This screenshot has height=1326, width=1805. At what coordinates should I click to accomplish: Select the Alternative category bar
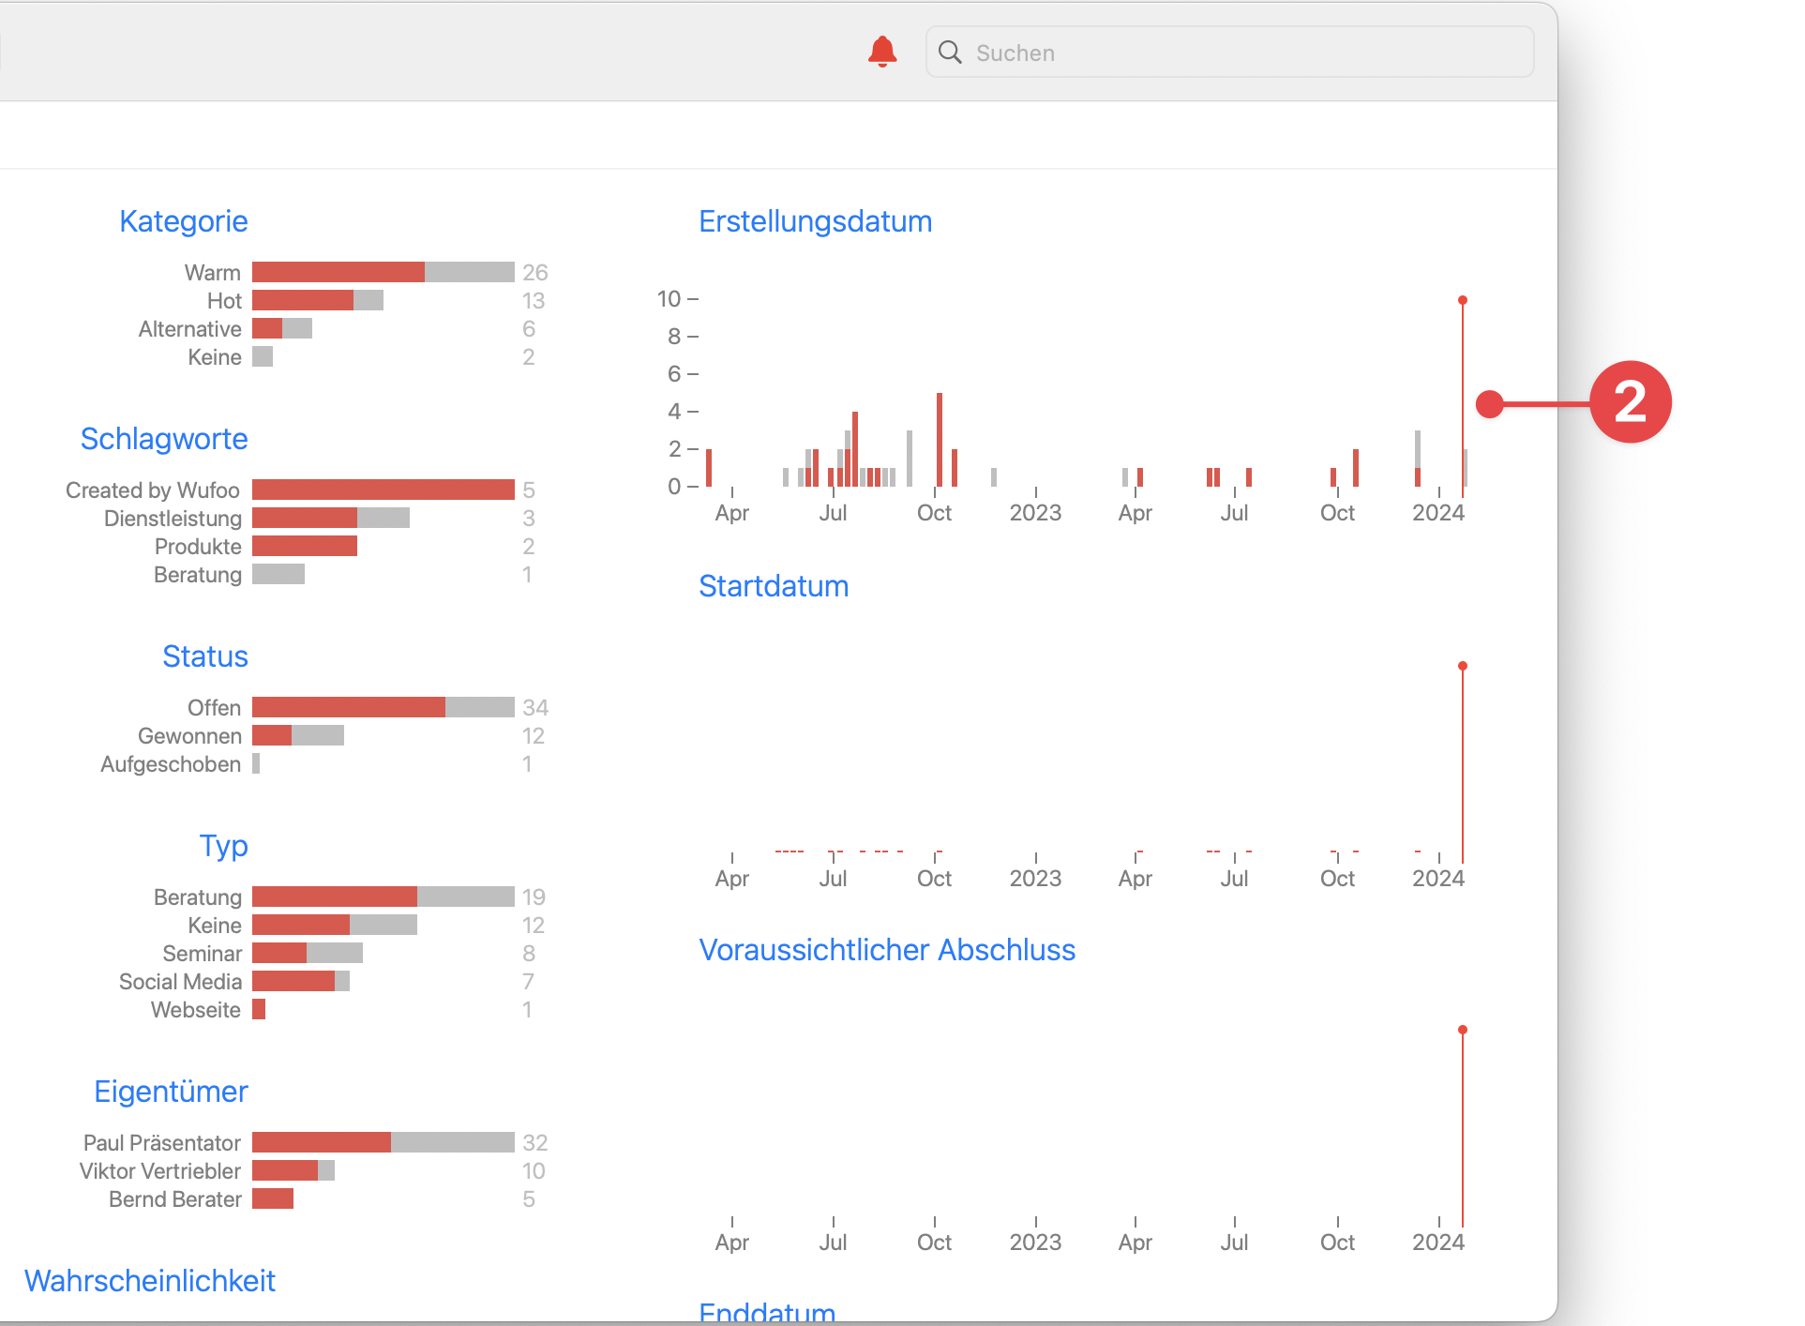point(281,328)
